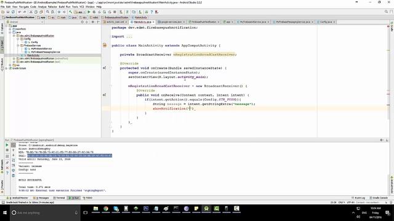Click the Paste toolbar icon

[41, 12]
